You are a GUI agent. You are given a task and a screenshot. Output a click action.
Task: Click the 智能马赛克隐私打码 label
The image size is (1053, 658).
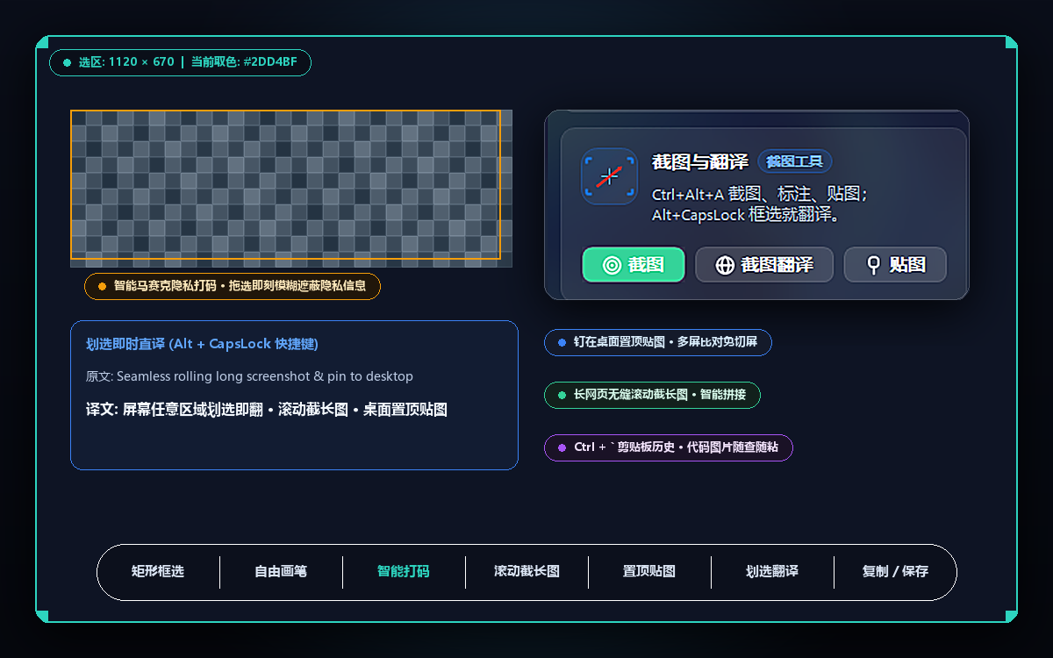(233, 286)
